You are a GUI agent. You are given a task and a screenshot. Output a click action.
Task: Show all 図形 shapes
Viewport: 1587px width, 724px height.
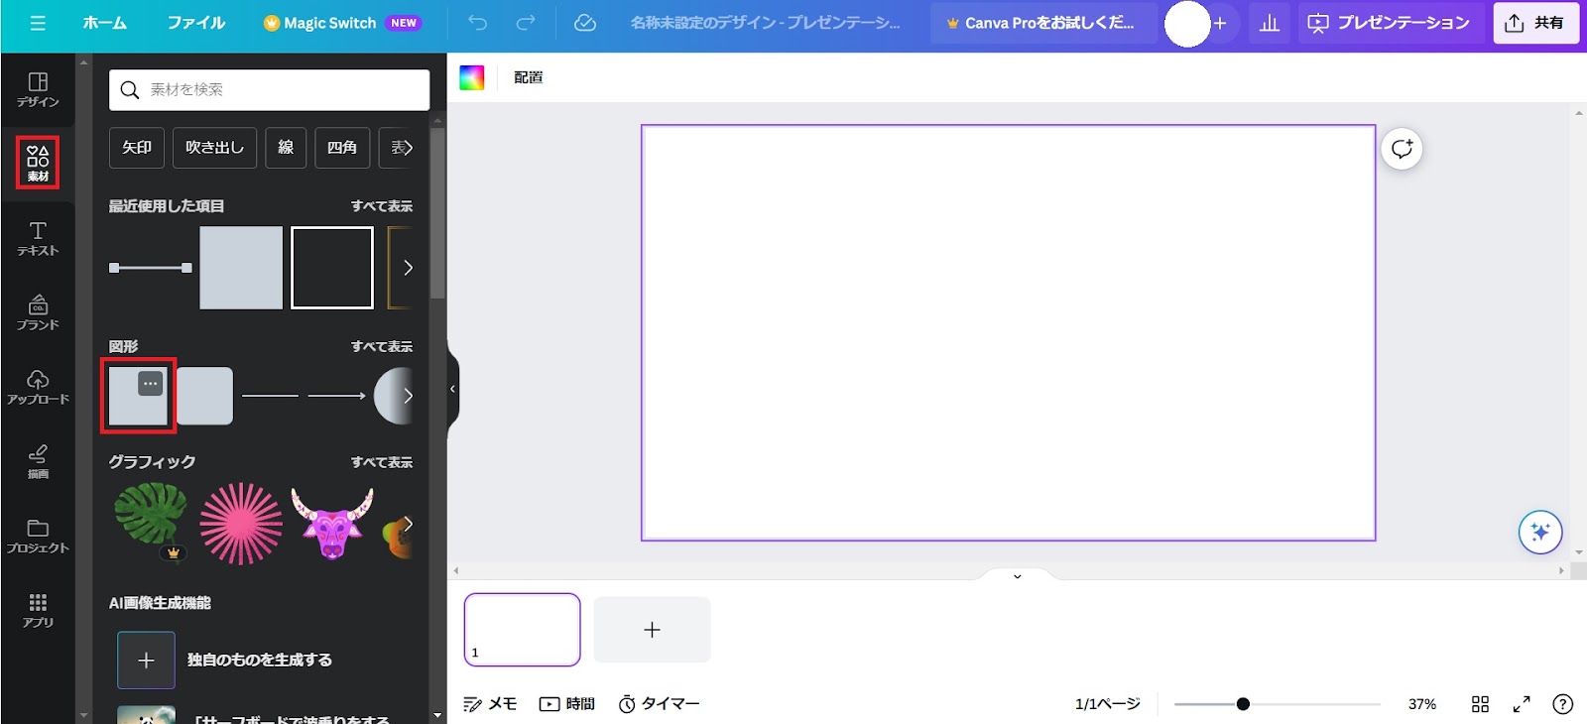tap(382, 346)
